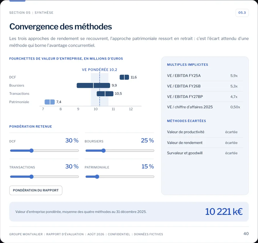Select the 'Valeur de productivité' row
The width and height of the screenshot is (258, 243).
(x=205, y=132)
